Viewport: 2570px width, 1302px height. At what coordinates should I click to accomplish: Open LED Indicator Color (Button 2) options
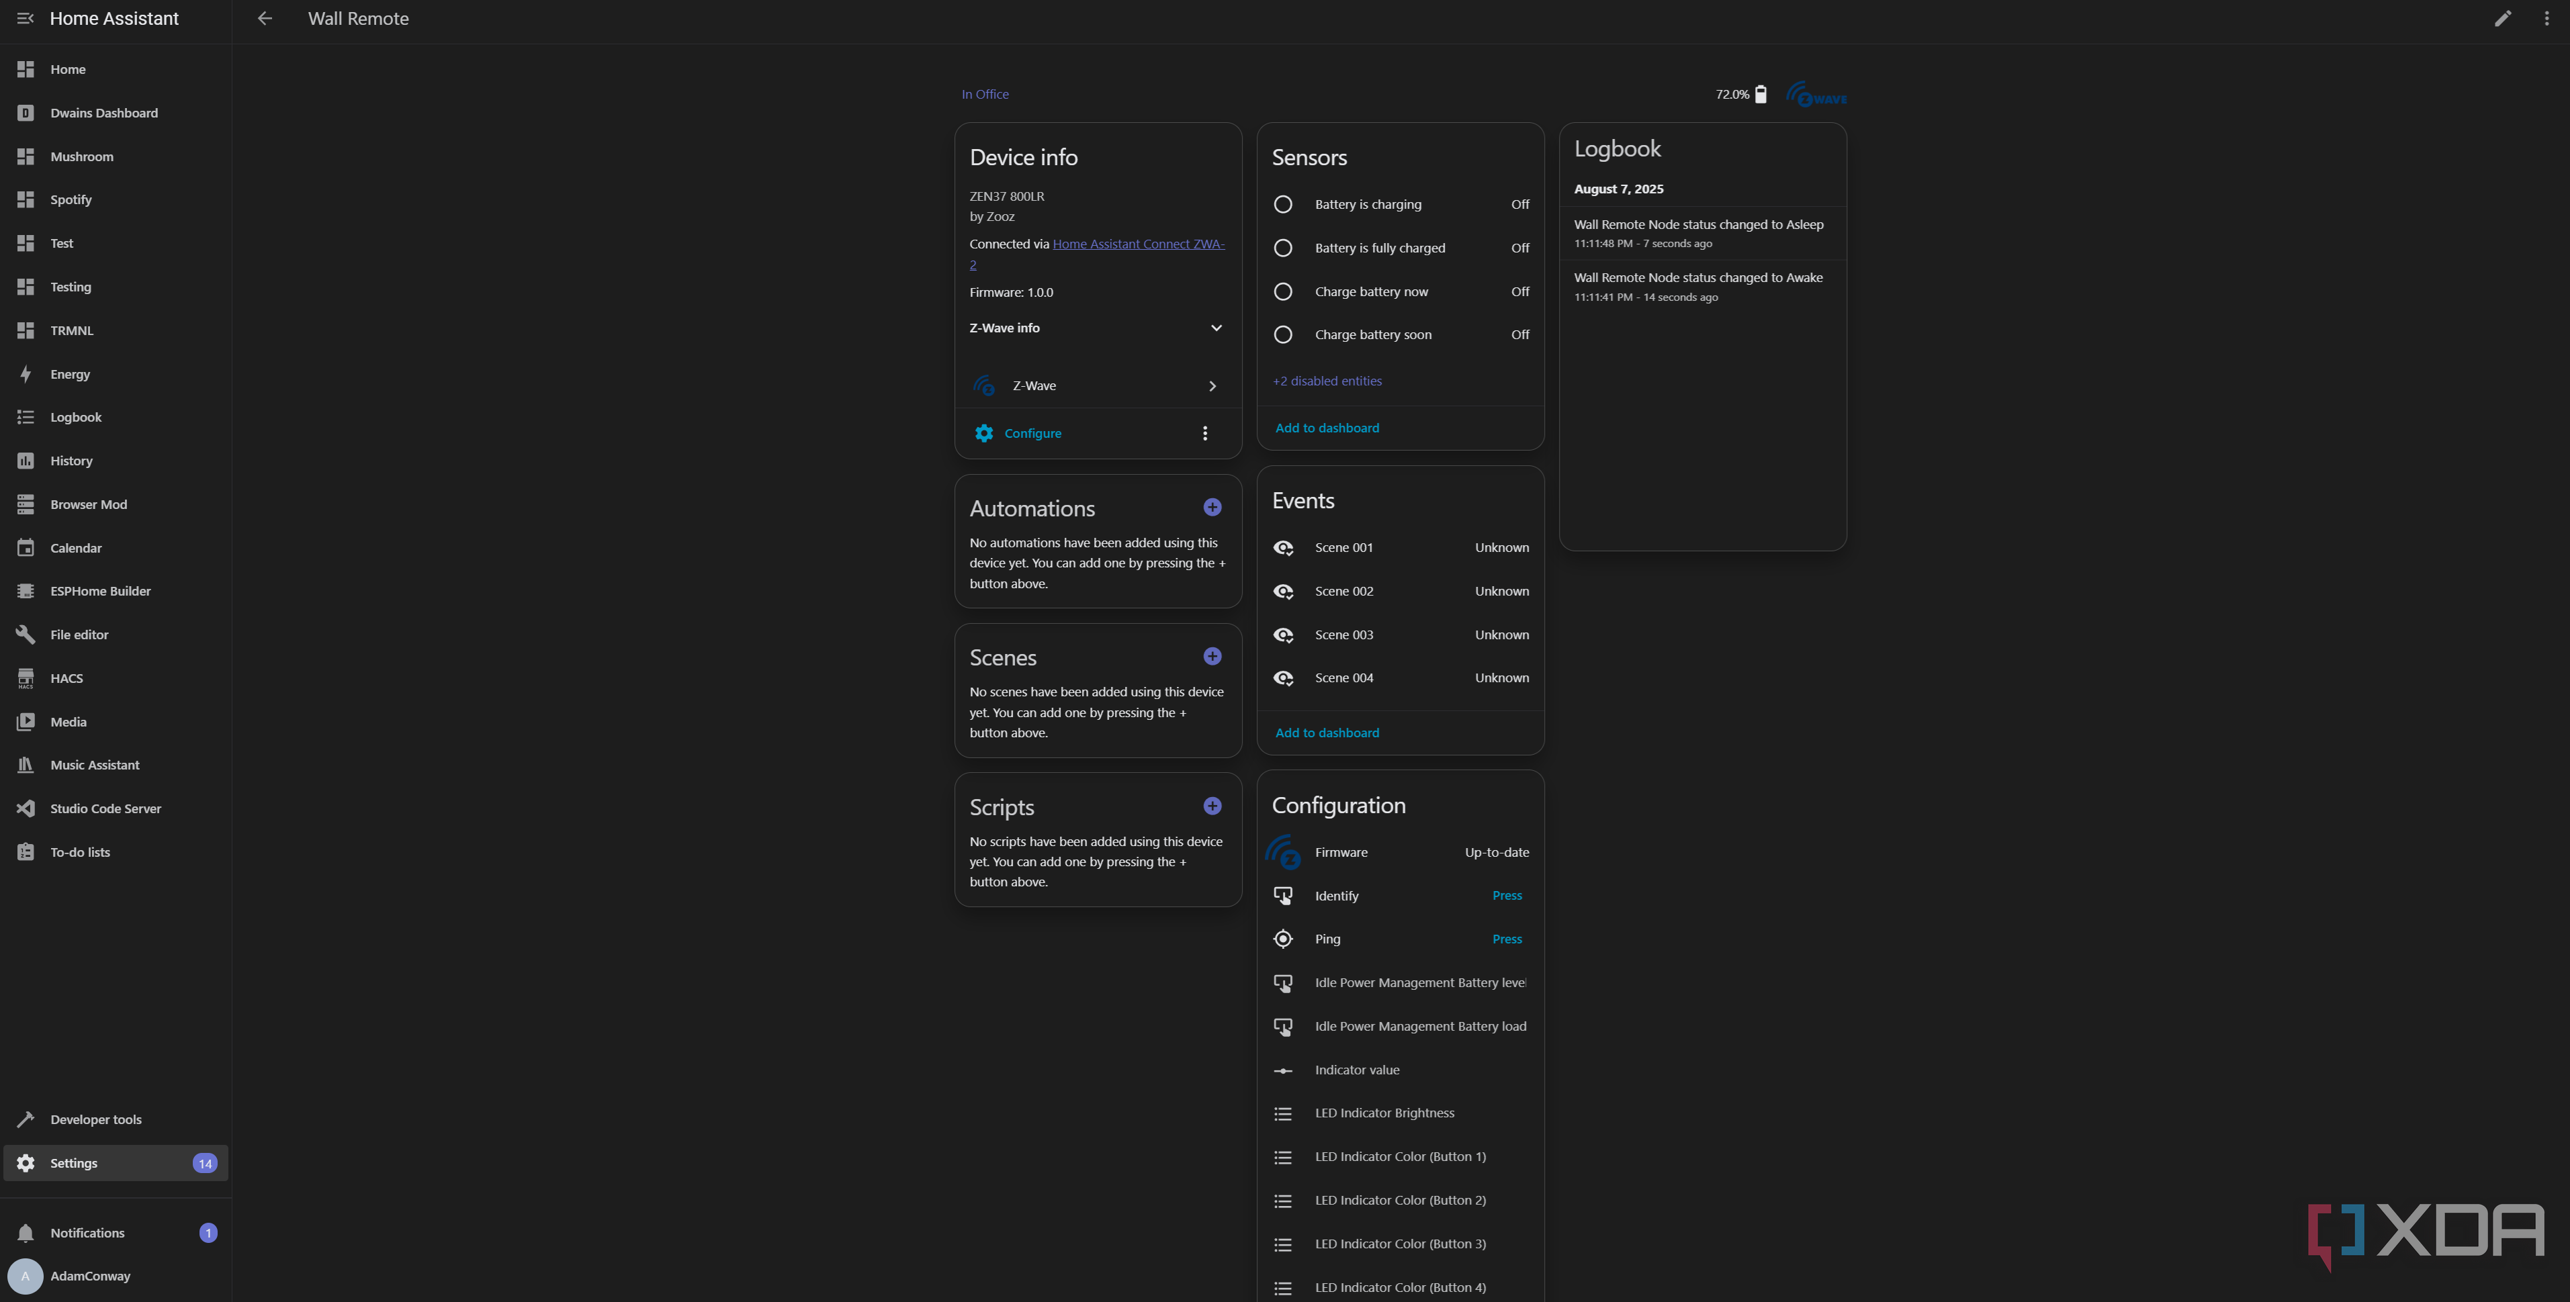(1401, 1201)
